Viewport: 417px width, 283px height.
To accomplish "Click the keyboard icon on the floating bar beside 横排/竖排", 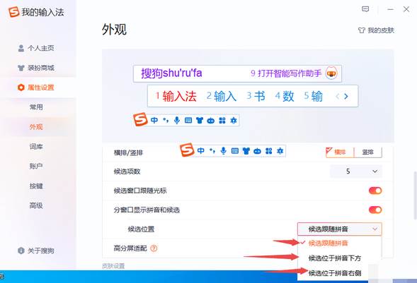I will coord(235,151).
